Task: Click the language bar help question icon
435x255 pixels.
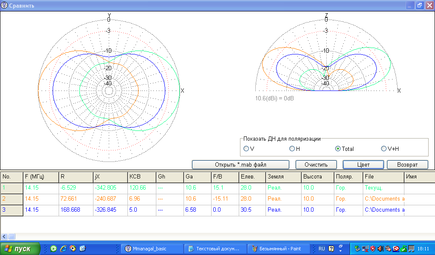Action: (331, 249)
